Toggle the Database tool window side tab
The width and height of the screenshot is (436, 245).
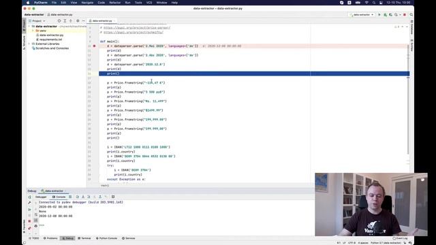pos(411,27)
